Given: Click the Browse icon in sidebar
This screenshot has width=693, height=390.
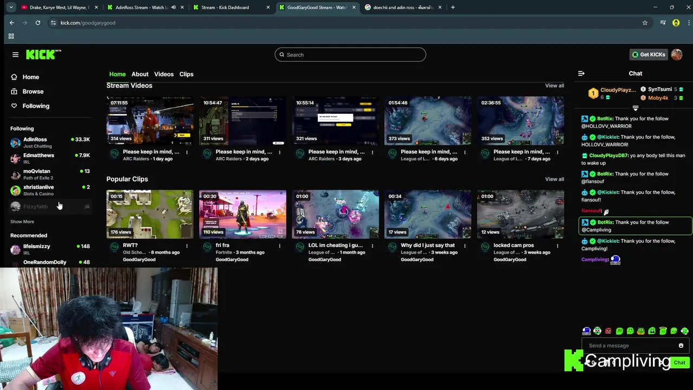Looking at the screenshot, I should pos(14,92).
